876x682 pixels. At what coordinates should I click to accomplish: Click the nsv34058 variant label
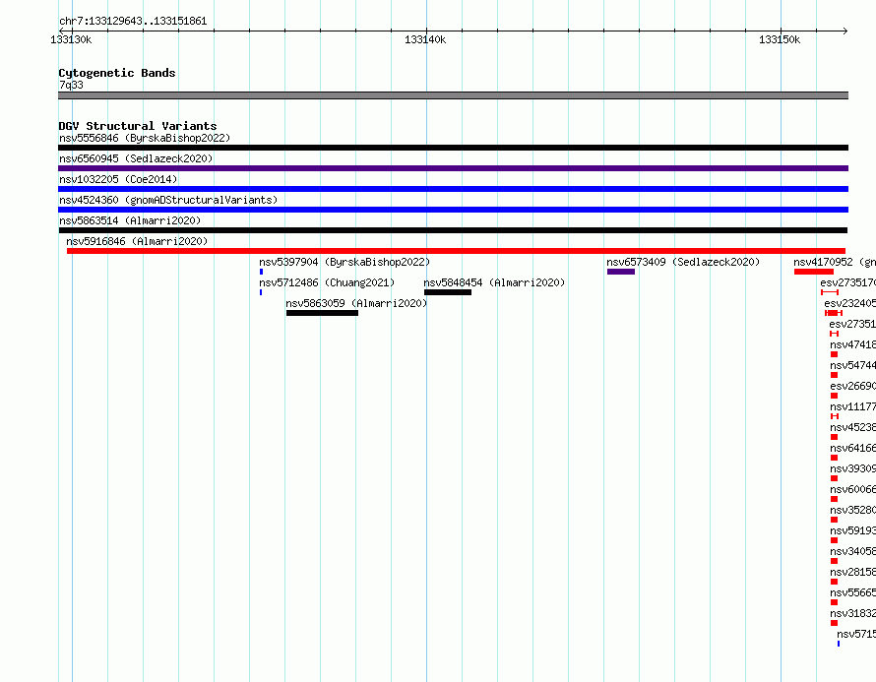tap(853, 551)
